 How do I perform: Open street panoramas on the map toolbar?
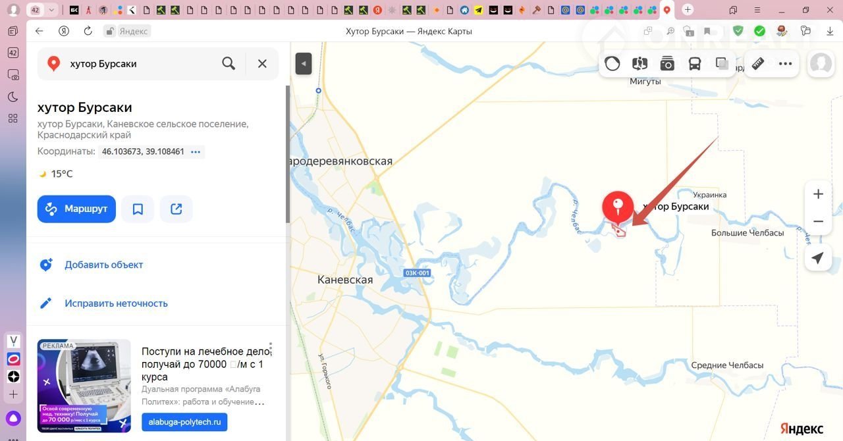[639, 64]
